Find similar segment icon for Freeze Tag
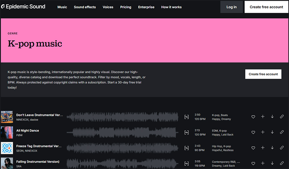This screenshot has height=169, width=289. click(x=186, y=148)
